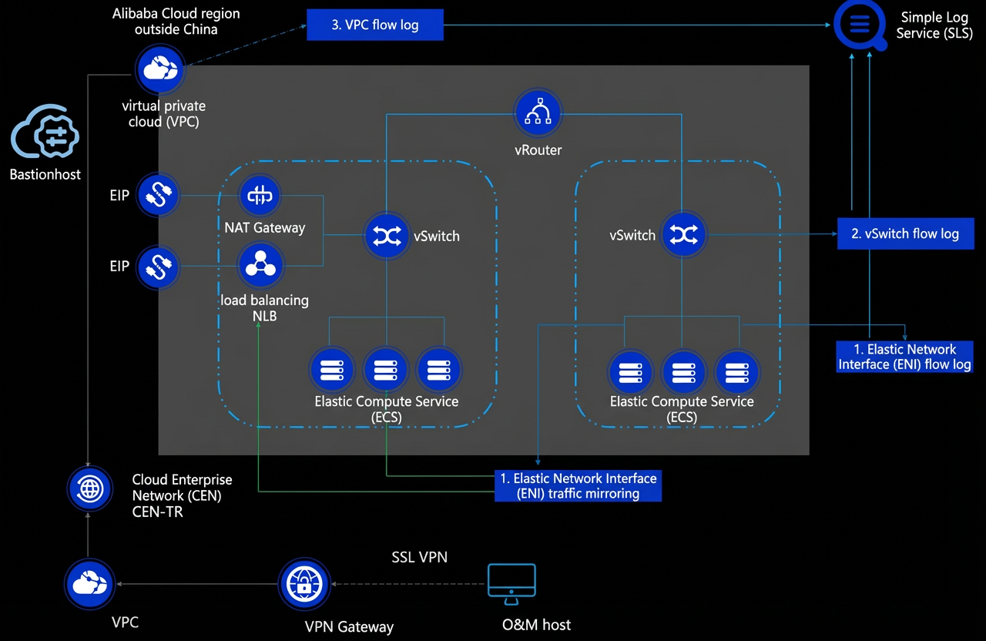Click the vSwitch label near the NAT Gateway

click(437, 237)
